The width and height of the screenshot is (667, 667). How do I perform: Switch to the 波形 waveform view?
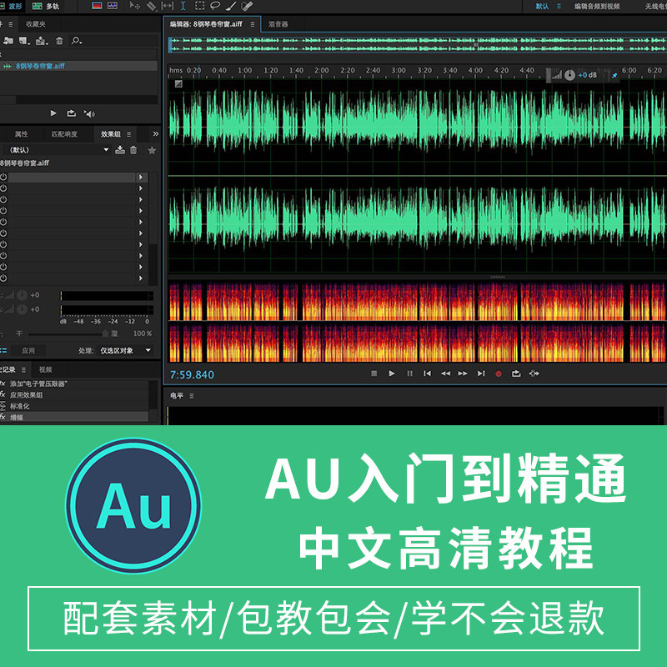[x=12, y=6]
